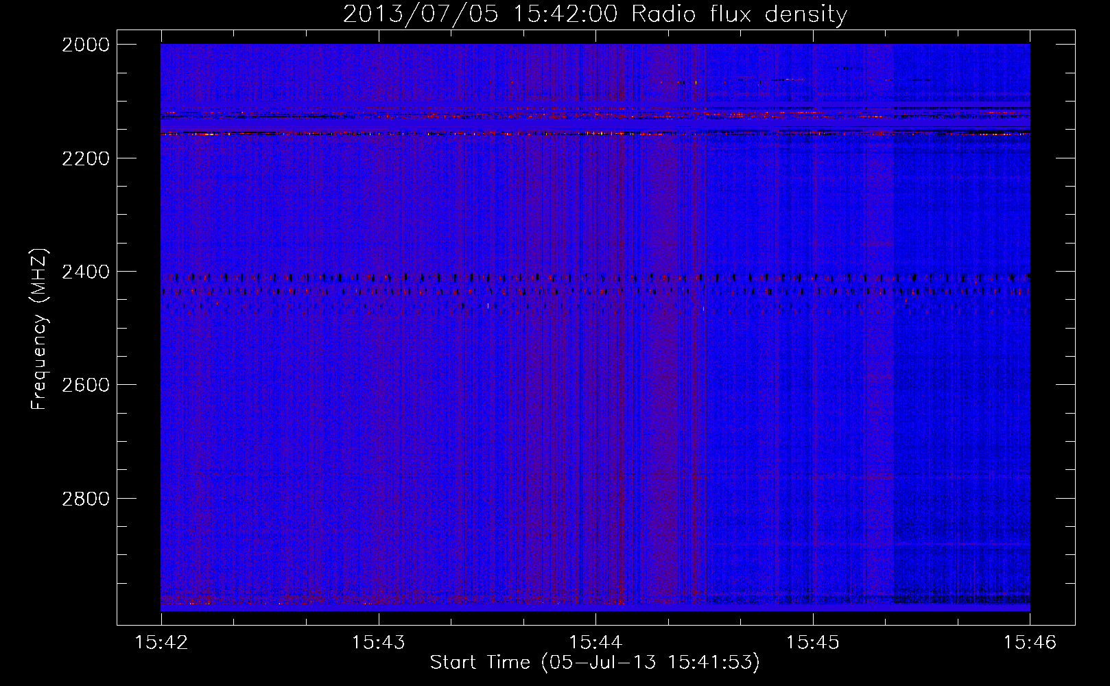
Task: Select the 2200 frequency tick label
Action: [86, 158]
